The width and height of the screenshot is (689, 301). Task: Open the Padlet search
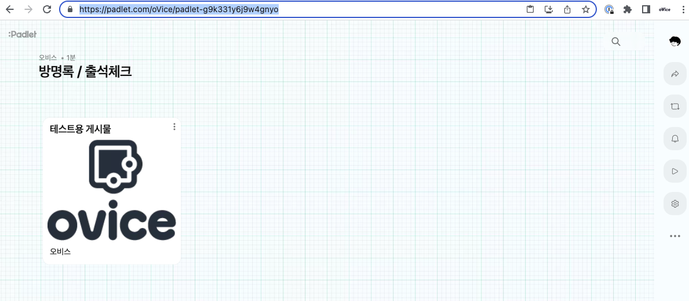(x=616, y=41)
